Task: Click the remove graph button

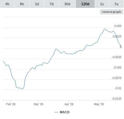Action: pyautogui.click(x=111, y=12)
